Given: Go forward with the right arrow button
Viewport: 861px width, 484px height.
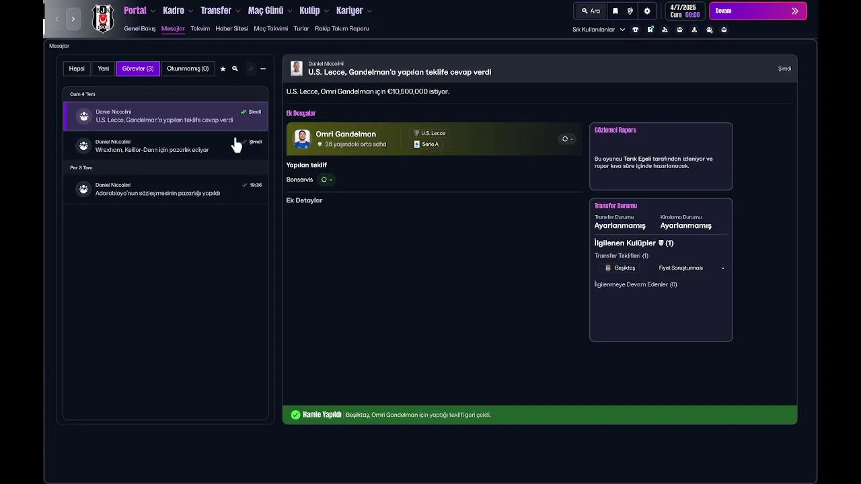Looking at the screenshot, I should (73, 19).
